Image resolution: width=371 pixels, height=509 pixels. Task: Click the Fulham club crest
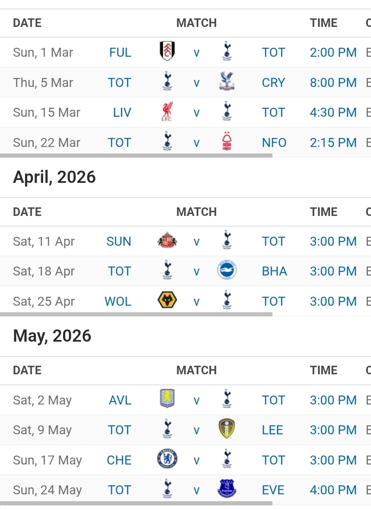(167, 52)
